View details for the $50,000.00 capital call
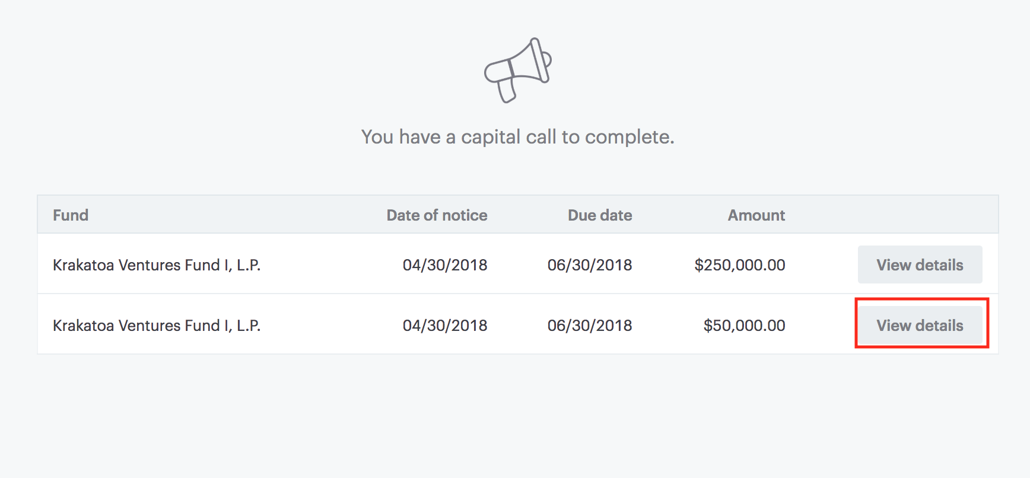The height and width of the screenshot is (478, 1030). pos(920,325)
